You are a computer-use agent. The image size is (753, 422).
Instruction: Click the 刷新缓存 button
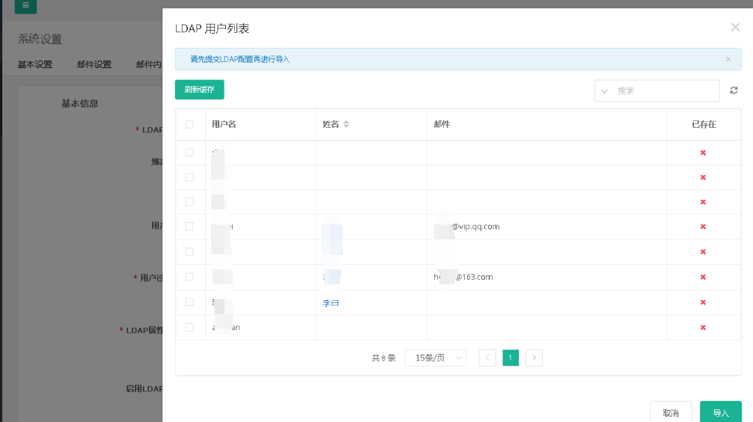coord(199,90)
